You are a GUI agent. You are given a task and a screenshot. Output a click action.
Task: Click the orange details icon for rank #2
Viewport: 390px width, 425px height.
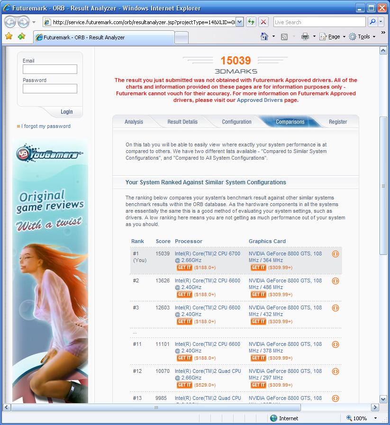click(x=335, y=281)
